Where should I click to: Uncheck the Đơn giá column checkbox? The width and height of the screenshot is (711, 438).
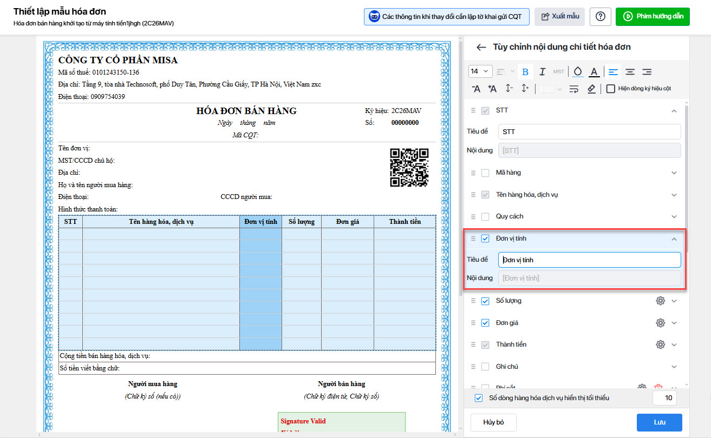click(x=485, y=323)
